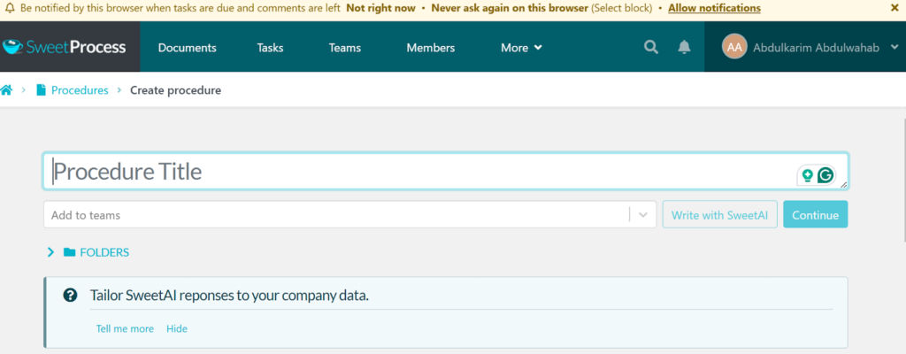This screenshot has height=354, width=906.
Task: Click the Write with SweetAI button
Action: pos(719,214)
